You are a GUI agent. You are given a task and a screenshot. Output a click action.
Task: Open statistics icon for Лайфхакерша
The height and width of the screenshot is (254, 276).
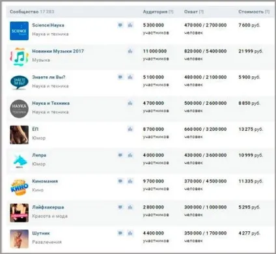coord(130,207)
